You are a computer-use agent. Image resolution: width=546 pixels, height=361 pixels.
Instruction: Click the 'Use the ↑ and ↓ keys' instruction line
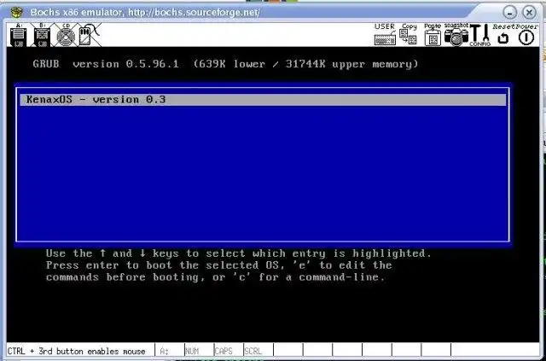pos(239,253)
